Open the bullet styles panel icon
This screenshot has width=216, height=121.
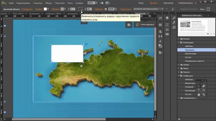click(167, 25)
